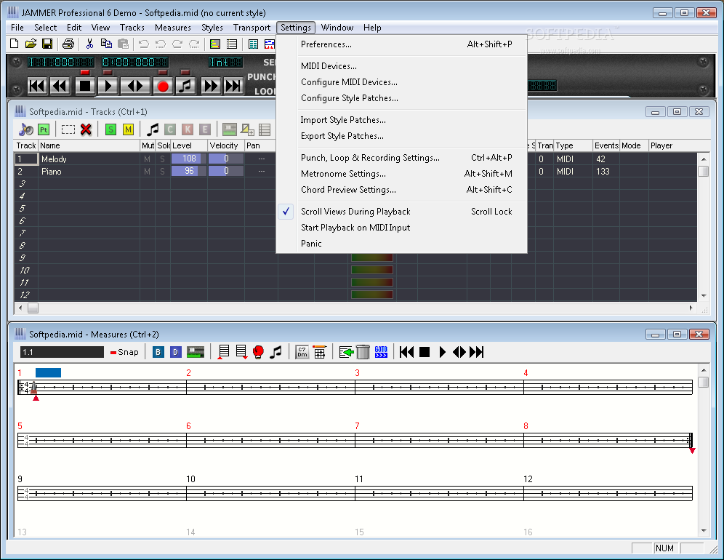Image resolution: width=724 pixels, height=560 pixels.
Task: Click Fast Forward in main transport panel
Action: click(x=211, y=86)
